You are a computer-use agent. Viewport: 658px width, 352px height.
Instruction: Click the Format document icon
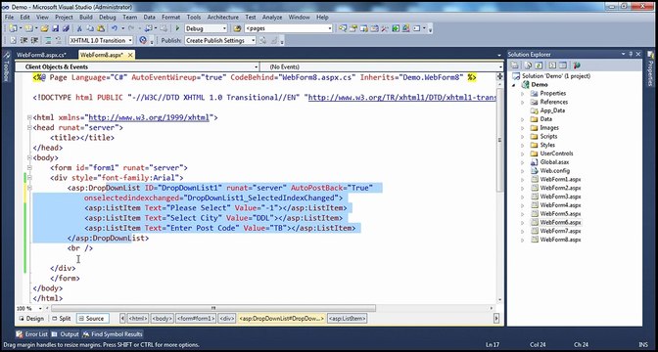pos(13,40)
